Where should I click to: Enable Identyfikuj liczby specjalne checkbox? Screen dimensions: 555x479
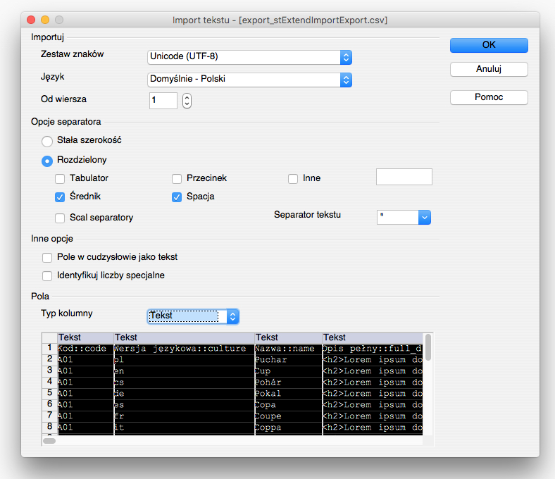tap(47, 276)
